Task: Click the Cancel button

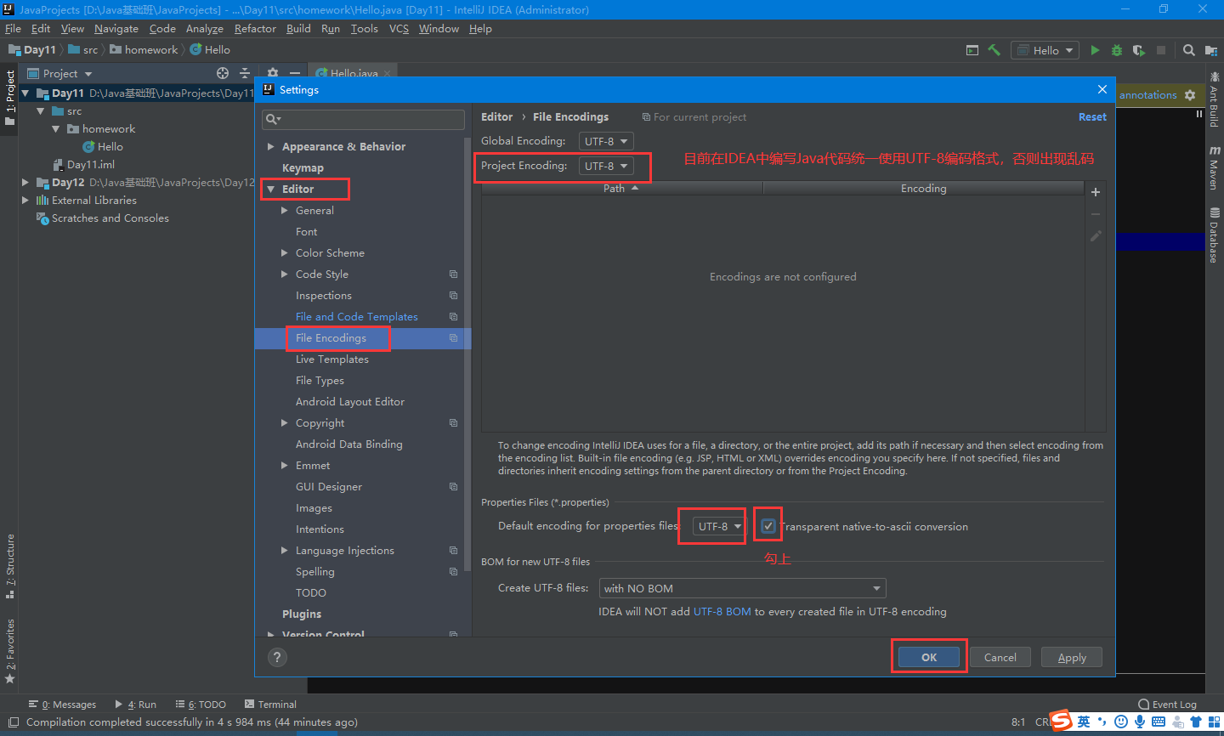Action: (x=1000, y=657)
